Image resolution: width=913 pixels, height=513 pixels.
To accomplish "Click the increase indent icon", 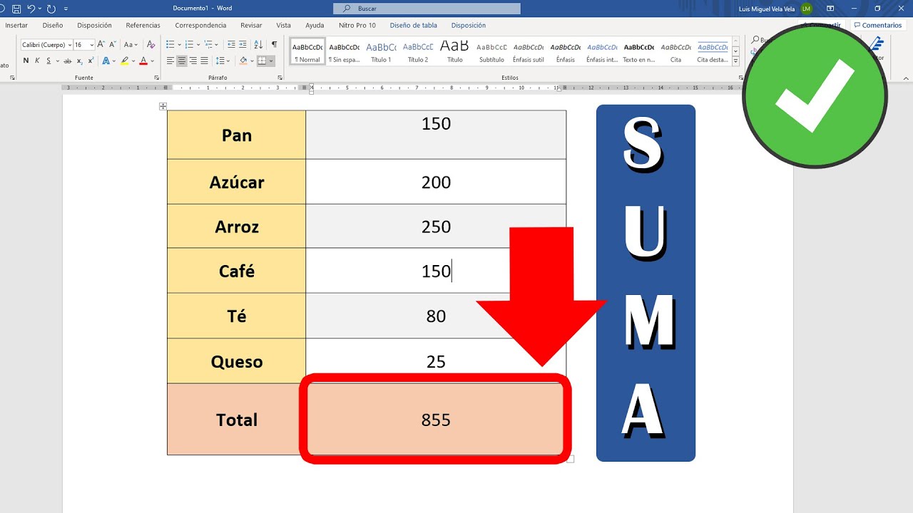I will tap(243, 44).
